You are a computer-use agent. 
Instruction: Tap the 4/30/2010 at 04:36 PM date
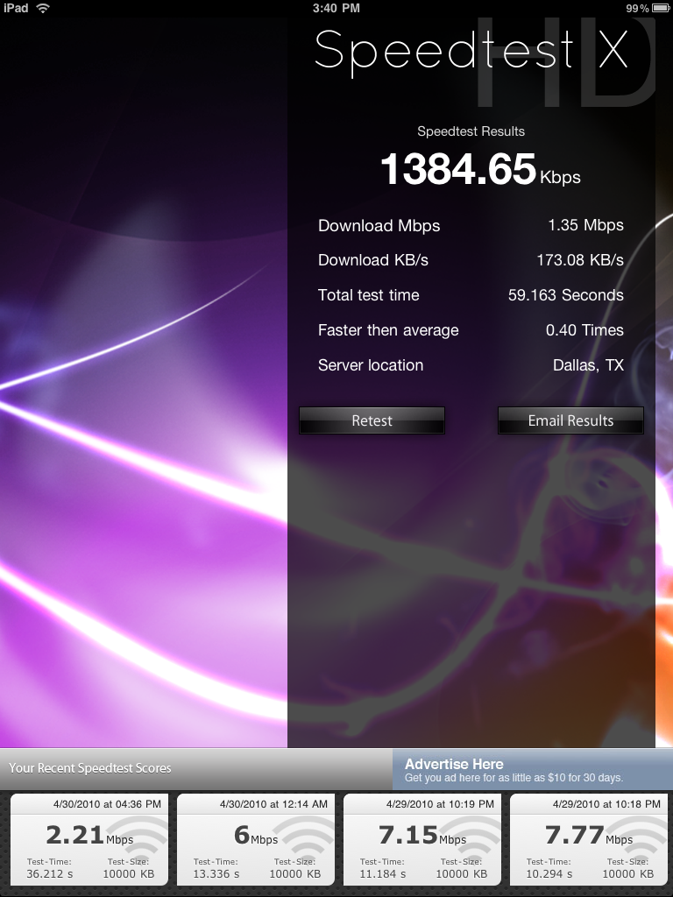pyautogui.click(x=107, y=804)
